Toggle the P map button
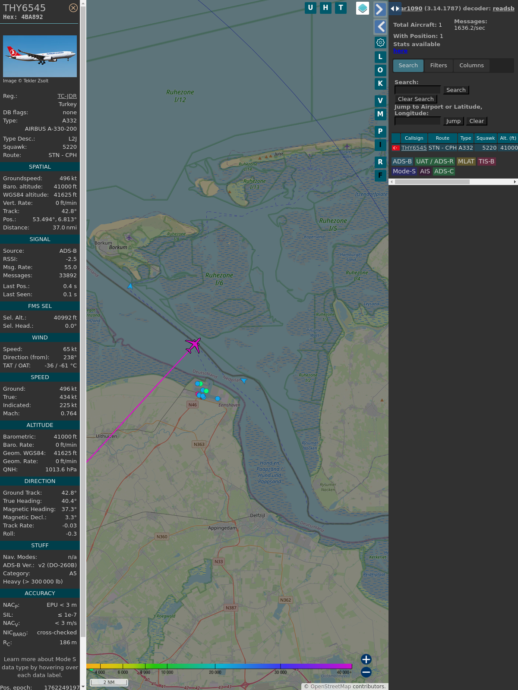The width and height of the screenshot is (518, 690). pos(380,131)
